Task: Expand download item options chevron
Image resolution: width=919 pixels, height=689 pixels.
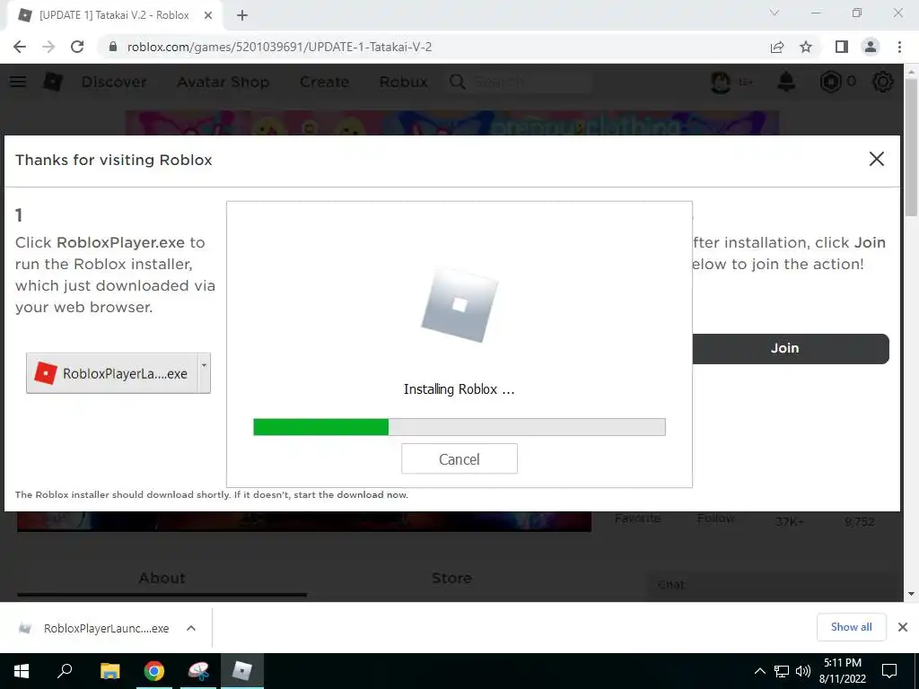Action: [191, 628]
